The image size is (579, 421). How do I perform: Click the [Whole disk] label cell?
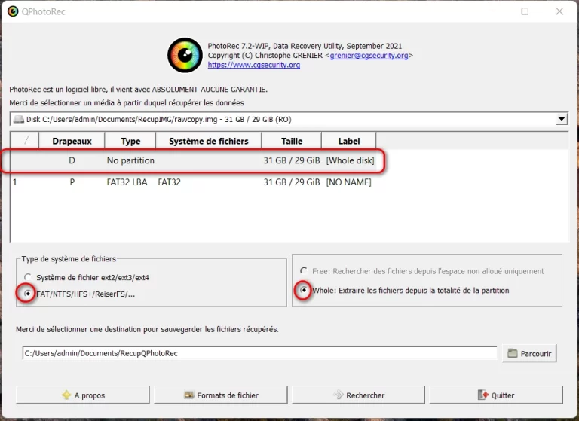point(350,160)
